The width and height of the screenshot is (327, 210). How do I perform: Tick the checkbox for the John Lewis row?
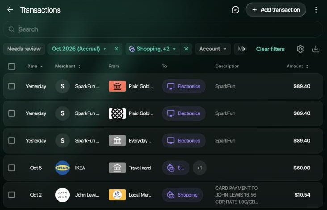click(12, 195)
